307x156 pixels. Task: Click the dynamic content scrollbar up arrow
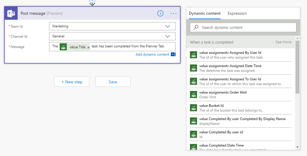pos(297,38)
